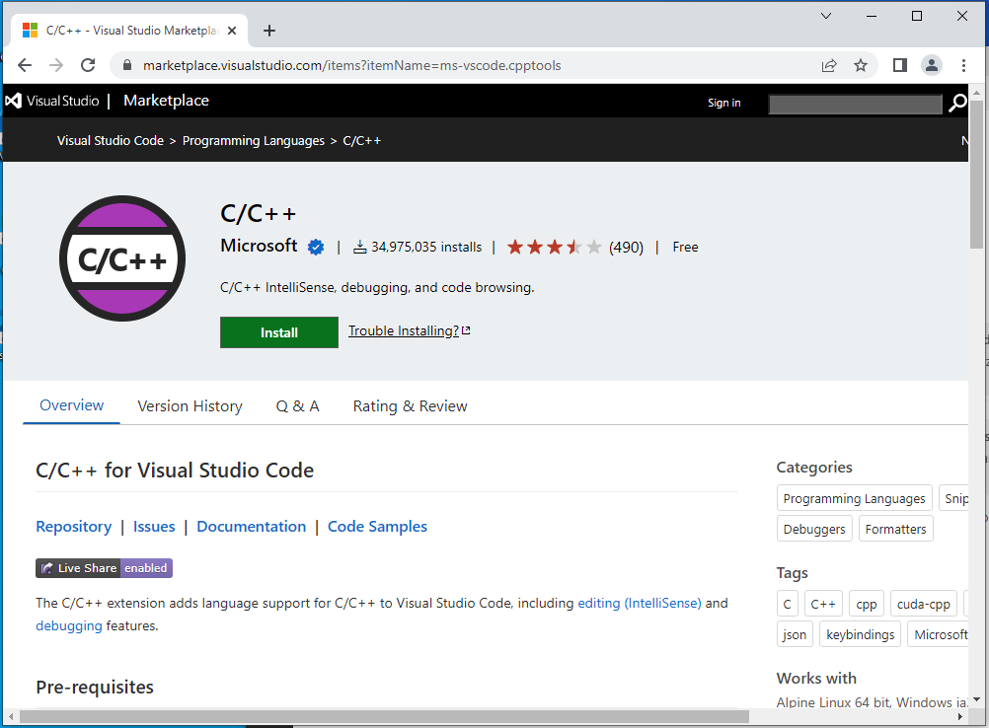Click the marketplace search magnifier icon
This screenshot has width=989, height=728.
point(957,104)
